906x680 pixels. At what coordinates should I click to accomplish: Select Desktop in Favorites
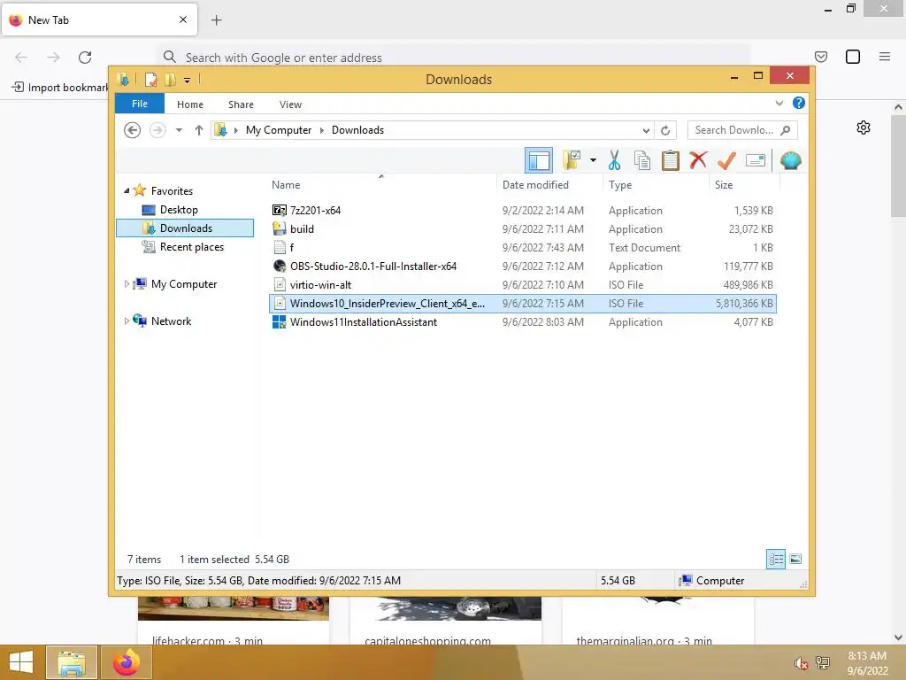[x=179, y=209]
